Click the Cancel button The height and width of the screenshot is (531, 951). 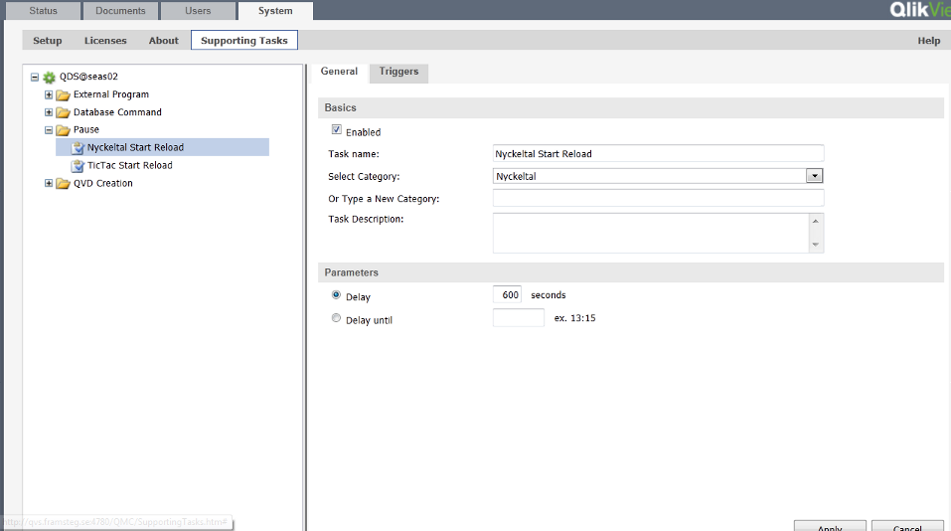(x=907, y=526)
